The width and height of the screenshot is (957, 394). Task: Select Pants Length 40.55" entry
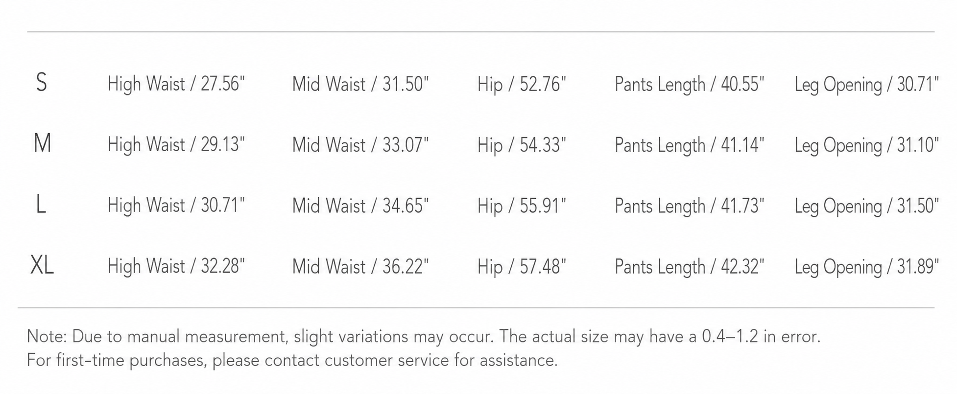click(x=690, y=84)
